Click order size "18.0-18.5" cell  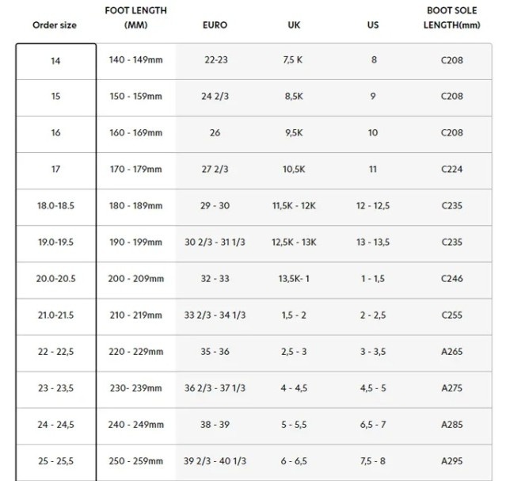[x=55, y=206]
